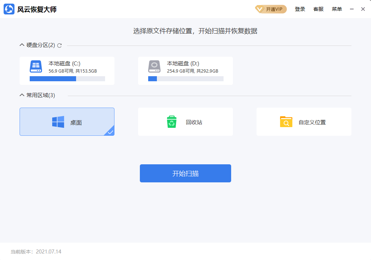The image size is (371, 260).
Task: Click the 硬盘分区(2) section label
Action: point(41,45)
